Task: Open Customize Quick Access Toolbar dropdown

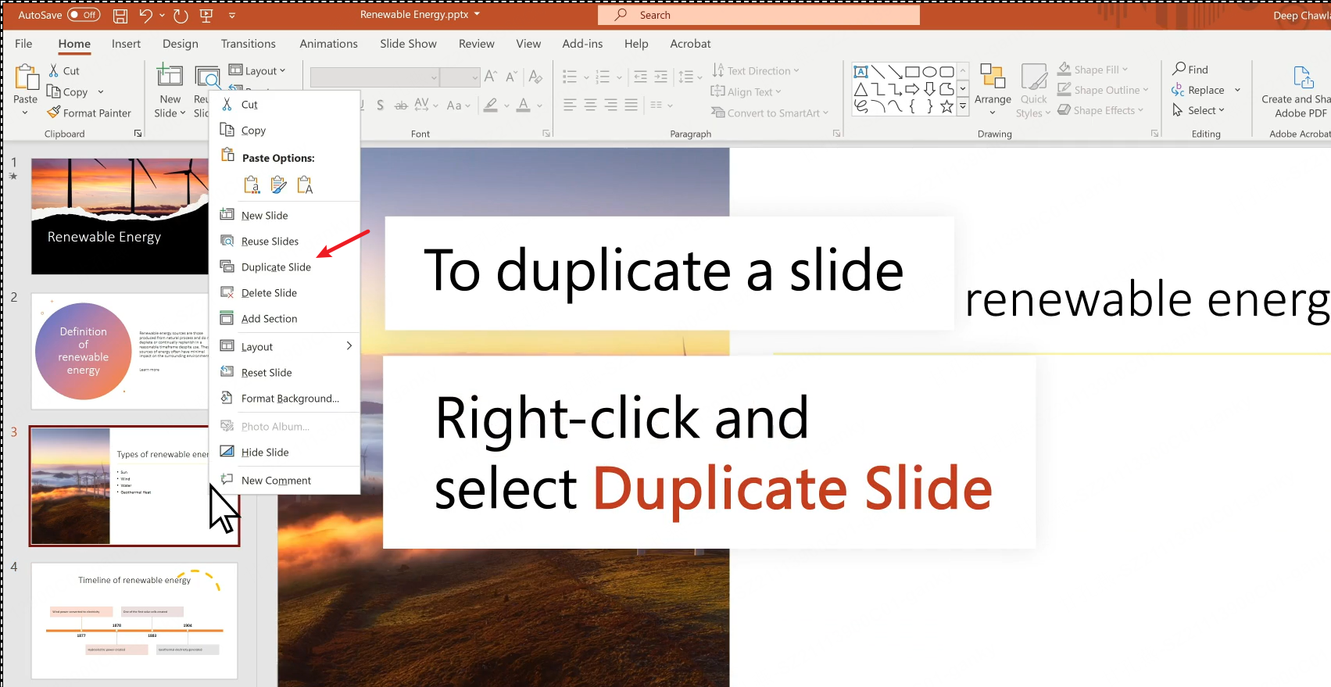Action: [x=232, y=15]
